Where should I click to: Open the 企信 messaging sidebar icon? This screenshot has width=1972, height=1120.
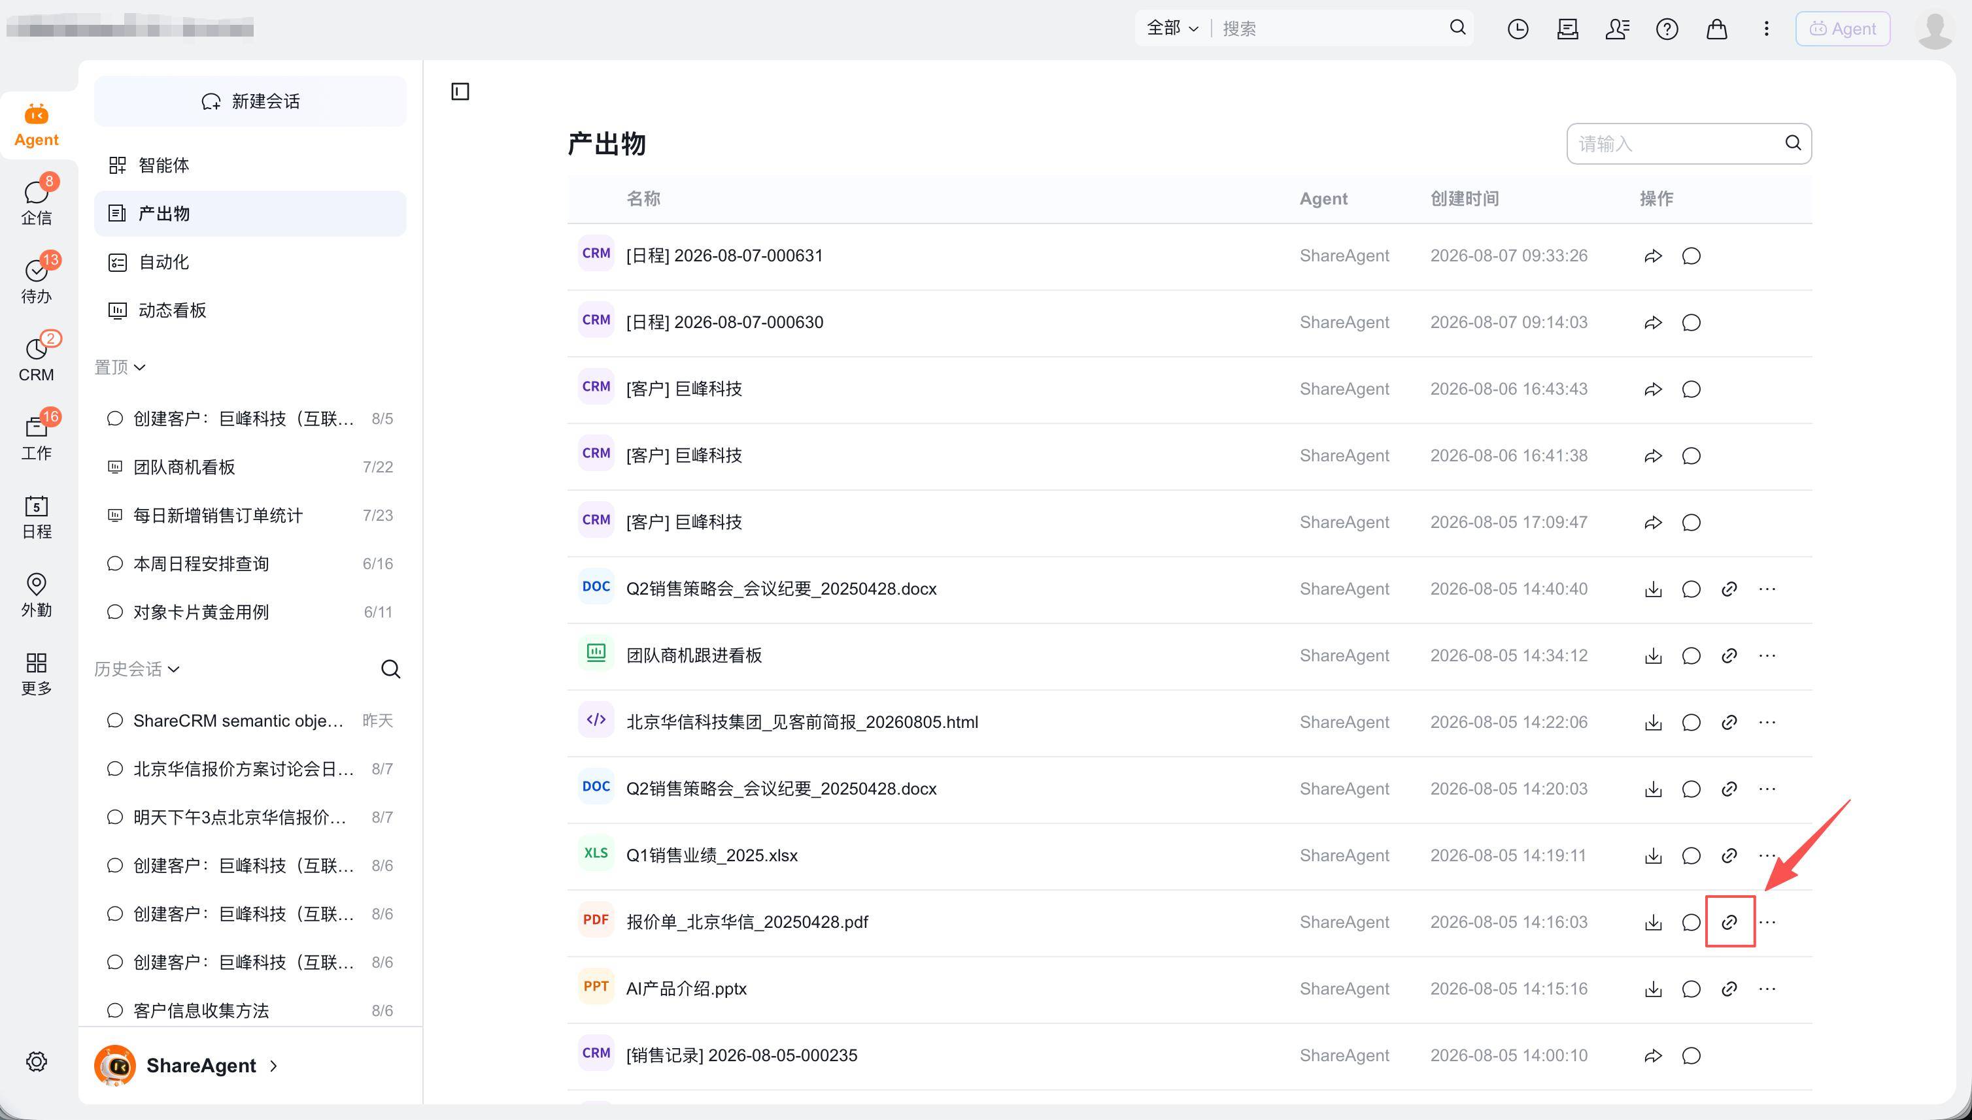(x=36, y=201)
